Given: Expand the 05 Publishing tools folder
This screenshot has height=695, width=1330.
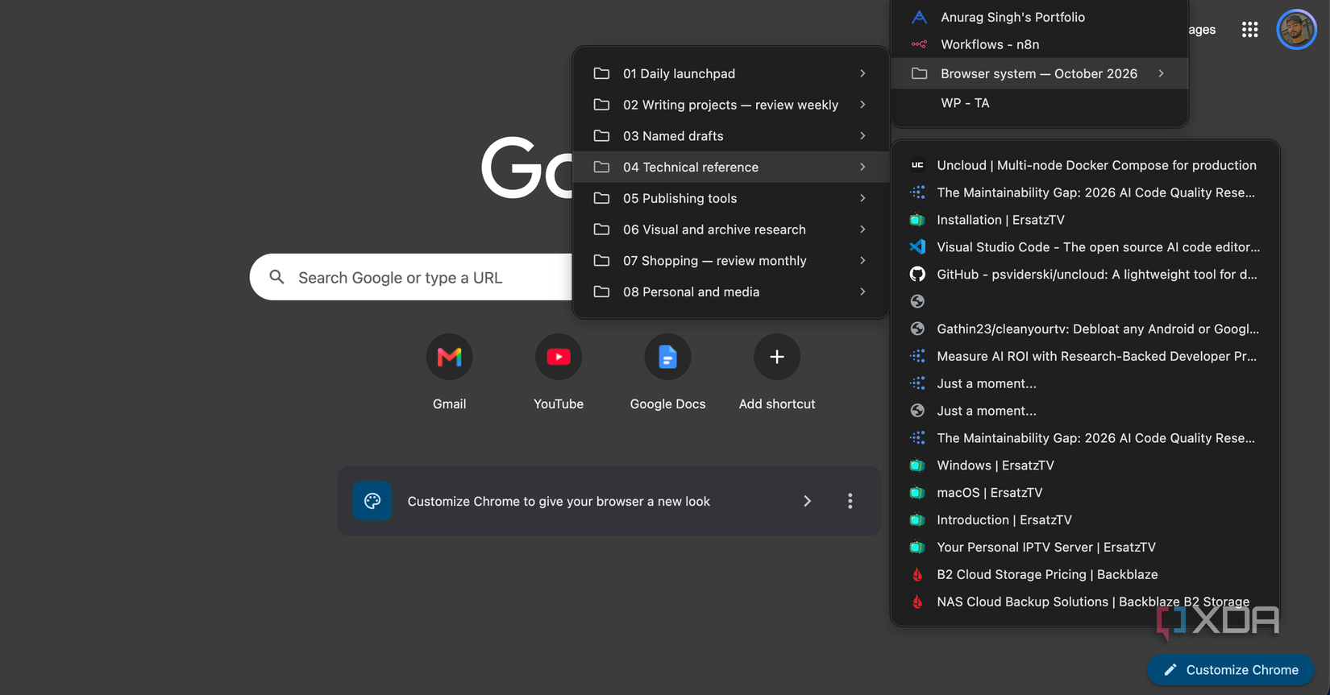Looking at the screenshot, I should click(730, 198).
